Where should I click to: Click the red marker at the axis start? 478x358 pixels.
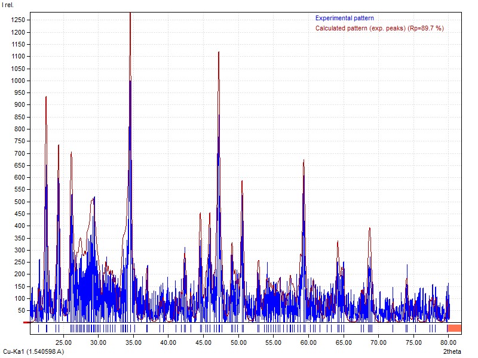[x=26, y=323]
